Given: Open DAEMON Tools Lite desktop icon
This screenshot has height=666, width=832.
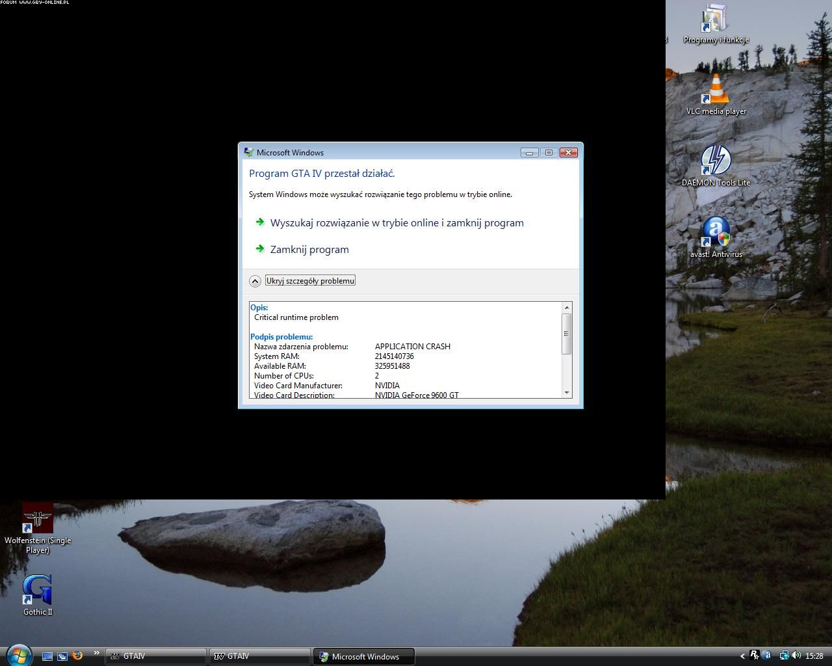Looking at the screenshot, I should [716, 166].
